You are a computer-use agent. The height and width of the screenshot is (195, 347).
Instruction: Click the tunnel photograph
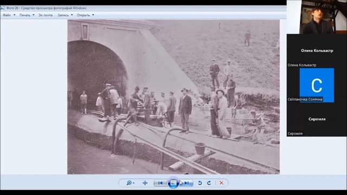click(x=173, y=97)
